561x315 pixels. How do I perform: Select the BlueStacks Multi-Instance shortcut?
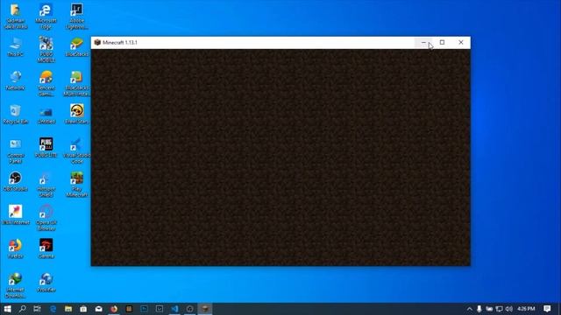(x=76, y=83)
